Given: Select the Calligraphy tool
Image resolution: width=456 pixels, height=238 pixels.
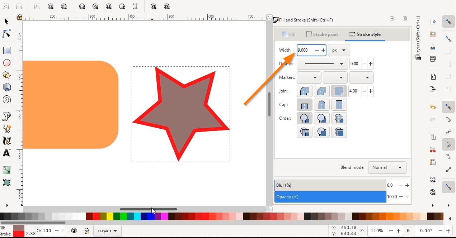Looking at the screenshot, I should pyautogui.click(x=6, y=141).
